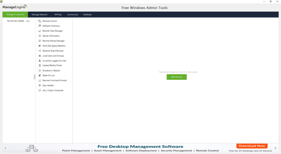Click Free Desktop Management Software banner title

pos(140,147)
